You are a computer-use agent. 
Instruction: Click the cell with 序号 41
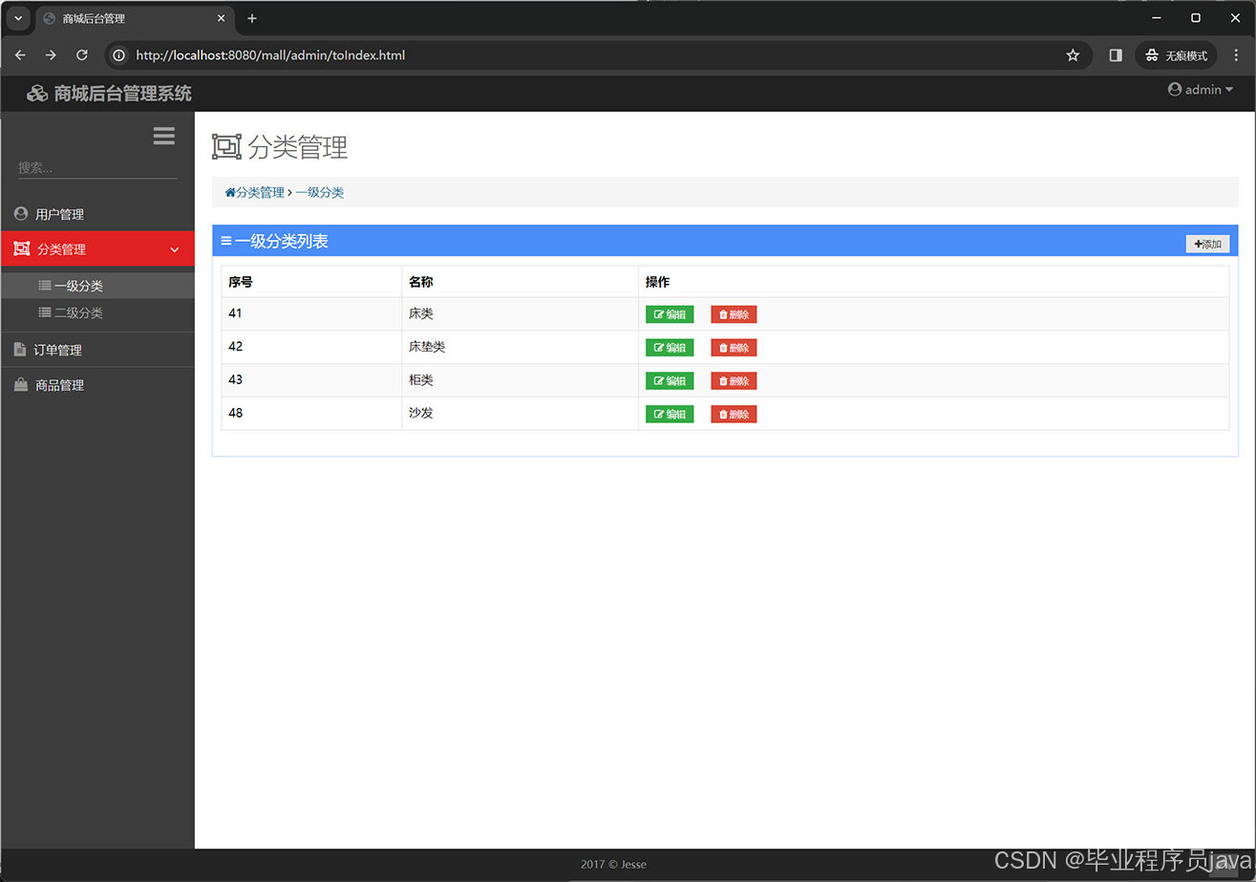311,313
